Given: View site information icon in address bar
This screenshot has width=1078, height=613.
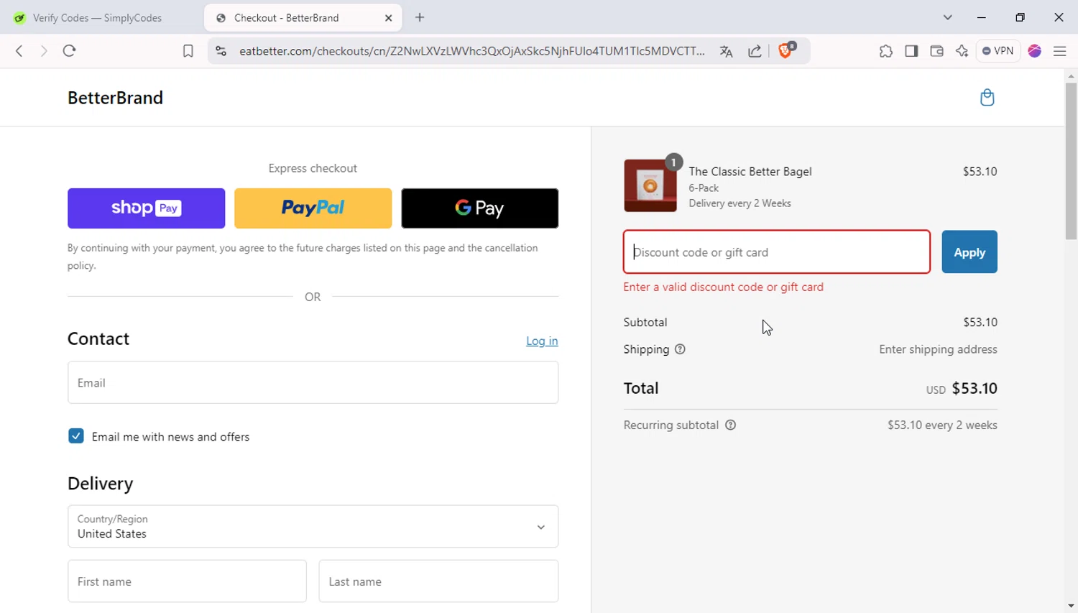Looking at the screenshot, I should [x=221, y=51].
